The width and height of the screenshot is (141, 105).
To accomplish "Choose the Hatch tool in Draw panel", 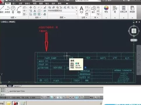I will (24, 14).
